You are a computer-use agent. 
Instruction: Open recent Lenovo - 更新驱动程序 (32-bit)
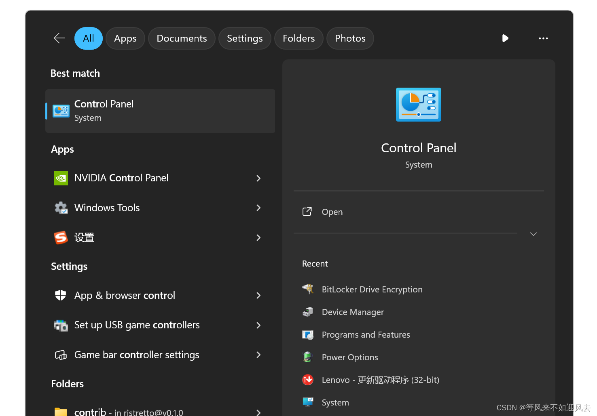pos(380,380)
